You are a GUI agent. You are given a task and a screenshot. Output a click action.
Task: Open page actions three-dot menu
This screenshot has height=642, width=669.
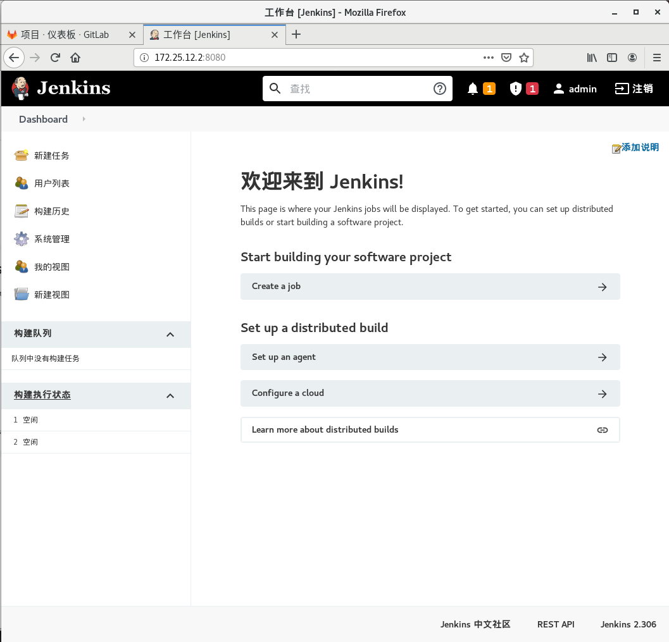(489, 58)
